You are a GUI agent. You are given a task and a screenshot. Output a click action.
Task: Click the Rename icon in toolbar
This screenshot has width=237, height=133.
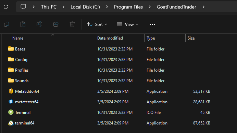point(39,24)
